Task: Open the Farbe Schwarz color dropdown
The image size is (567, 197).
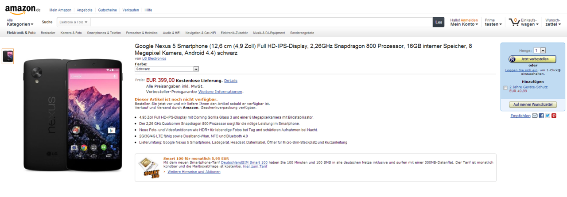Action: 167,69
